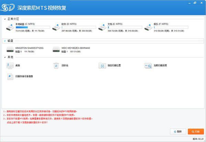Click the 正常分区 section heading
The image size is (206, 142).
tap(13, 19)
